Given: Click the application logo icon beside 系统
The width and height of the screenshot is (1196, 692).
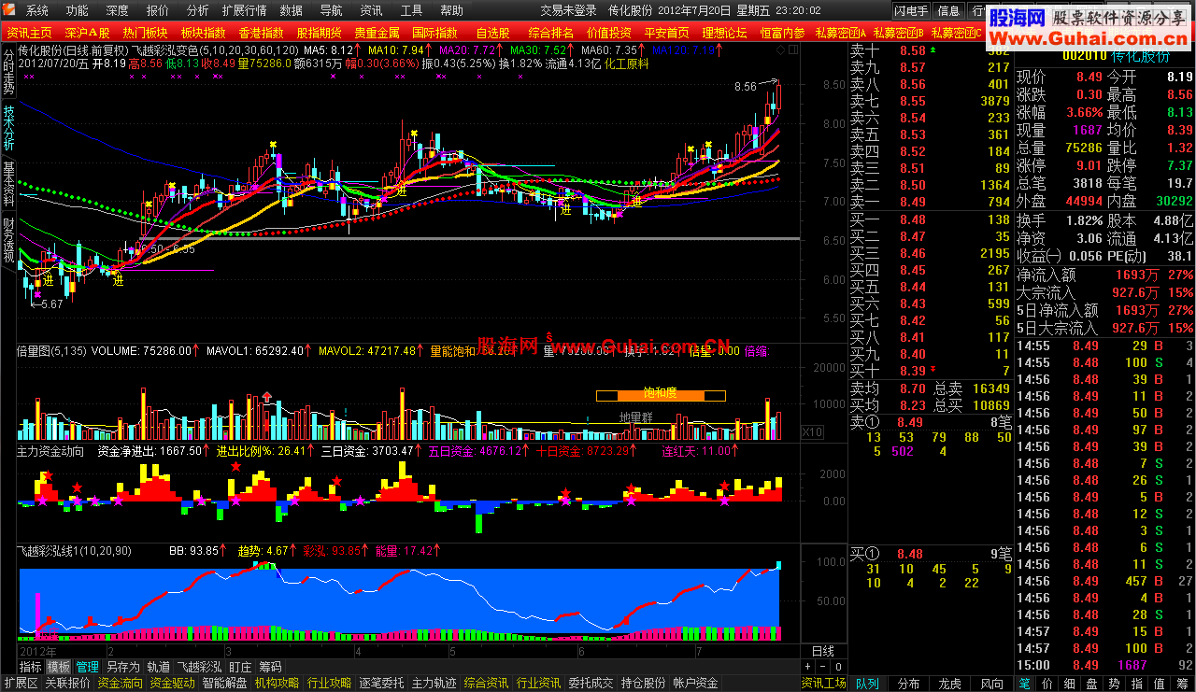Looking at the screenshot, I should pos(8,11).
